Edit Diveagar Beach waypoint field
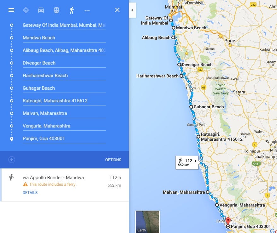277x233 pixels. [64, 63]
